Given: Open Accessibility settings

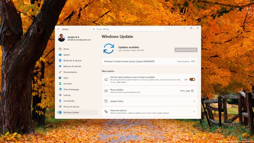Looking at the screenshot, I should pyautogui.click(x=77, y=101).
